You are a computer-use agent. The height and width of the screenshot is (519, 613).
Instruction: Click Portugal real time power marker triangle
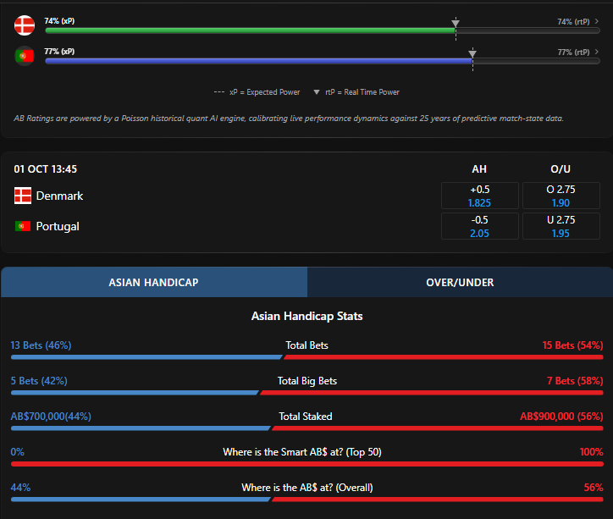(x=472, y=53)
